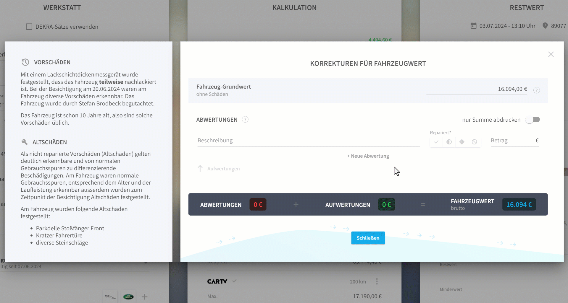Click into the Beschreibung field

[309, 141]
